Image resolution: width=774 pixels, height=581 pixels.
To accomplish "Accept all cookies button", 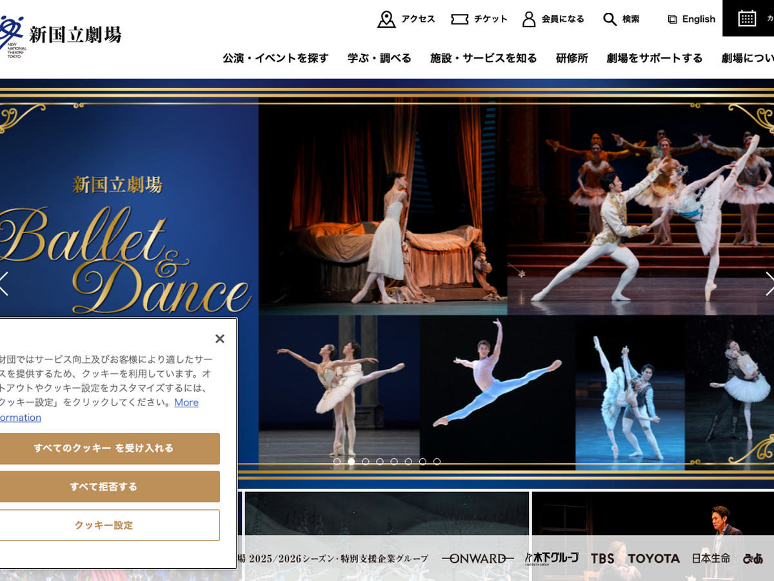I will pos(104,448).
